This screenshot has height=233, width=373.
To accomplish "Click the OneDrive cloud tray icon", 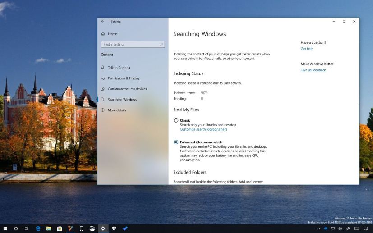I will (326, 229).
